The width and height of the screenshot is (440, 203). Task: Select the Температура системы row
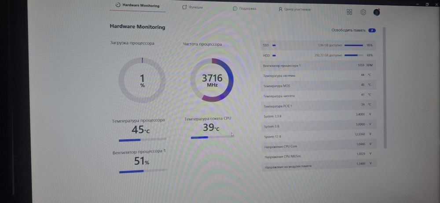(x=319, y=76)
